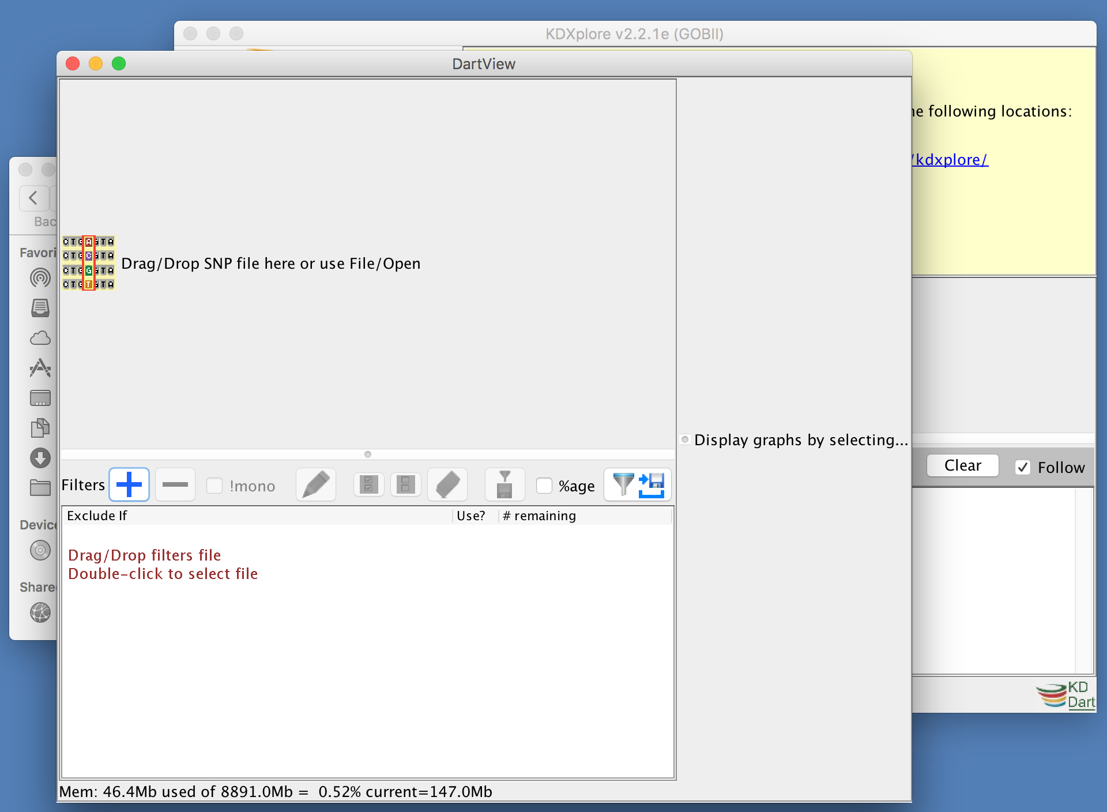The width and height of the screenshot is (1107, 812).
Task: Select the Recents tray icon in the Finder sidebar
Action: [40, 308]
